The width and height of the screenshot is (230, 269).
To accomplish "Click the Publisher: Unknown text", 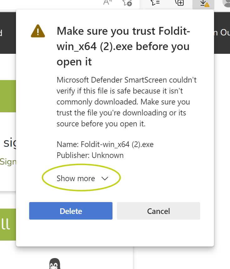I will tap(90, 155).
